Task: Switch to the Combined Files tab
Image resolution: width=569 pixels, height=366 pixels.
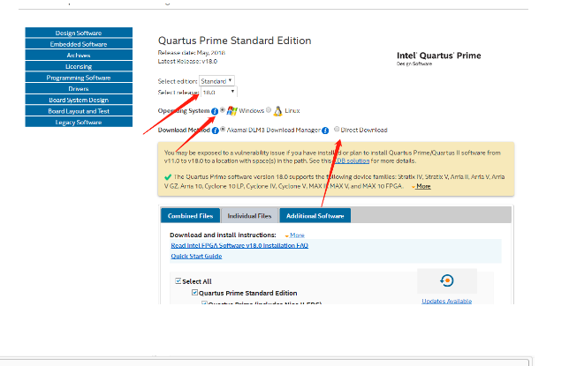Action: click(x=191, y=215)
